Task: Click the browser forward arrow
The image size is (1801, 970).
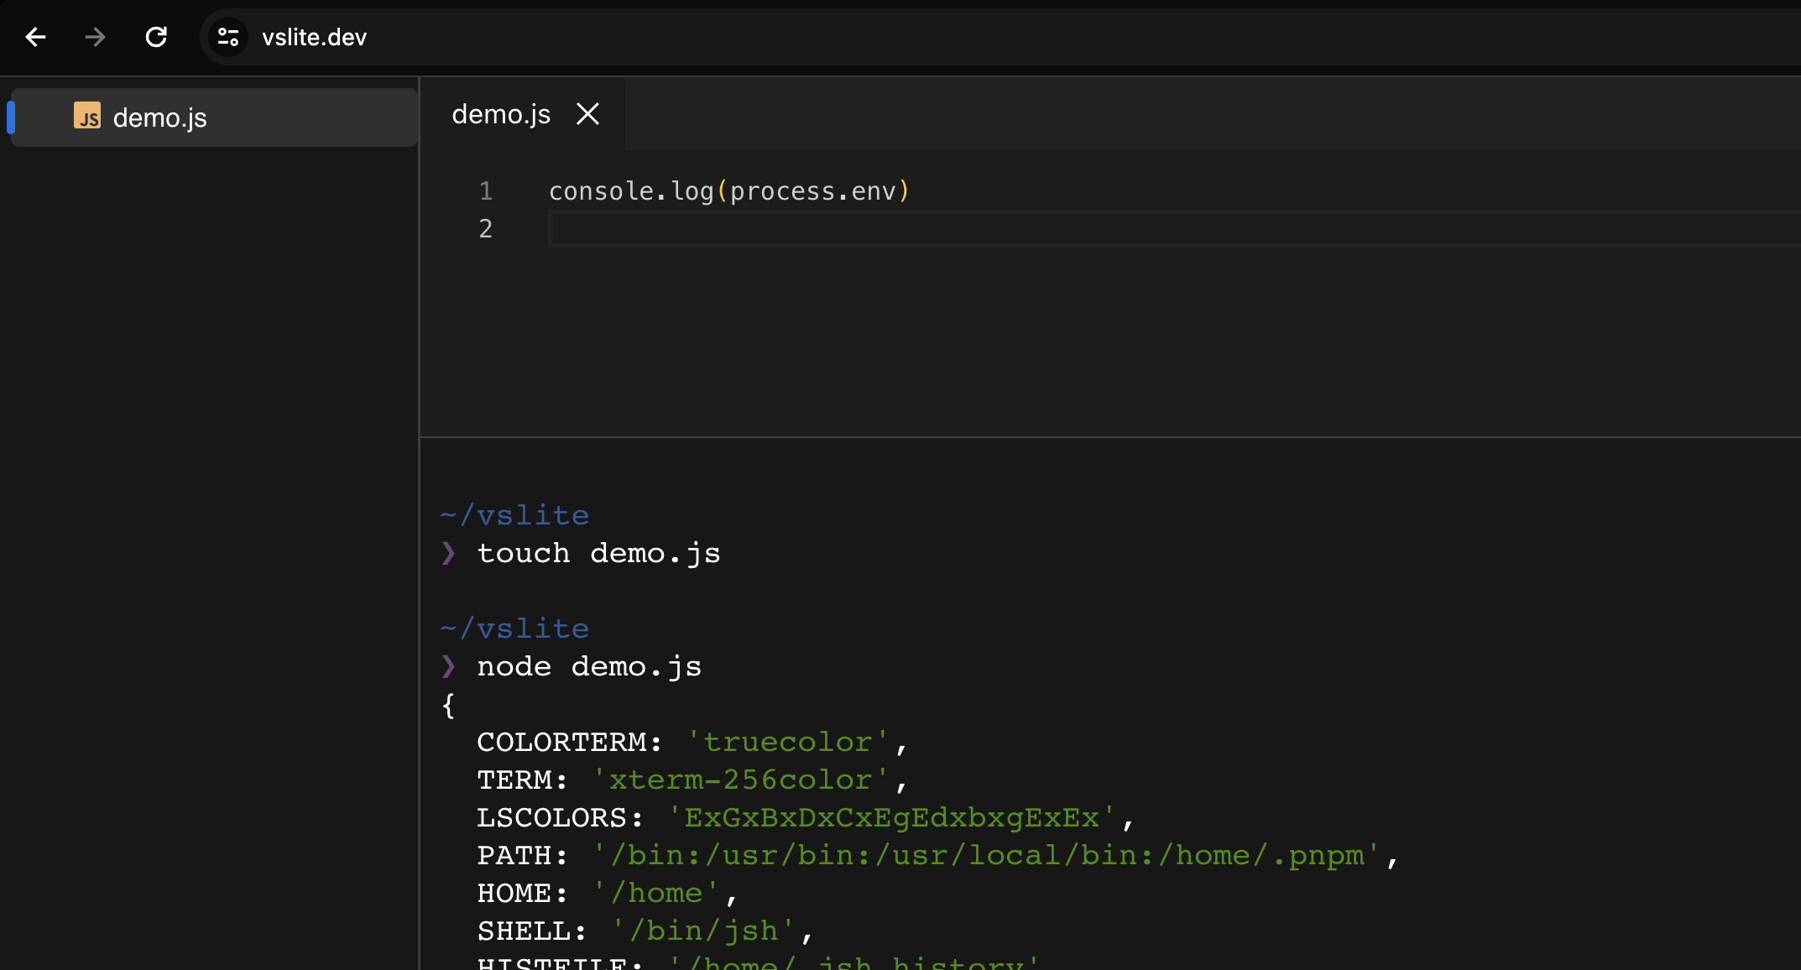Action: (x=96, y=37)
